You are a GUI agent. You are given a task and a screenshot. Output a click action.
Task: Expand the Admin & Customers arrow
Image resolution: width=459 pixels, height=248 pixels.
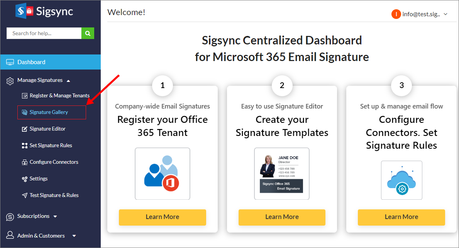click(74, 236)
